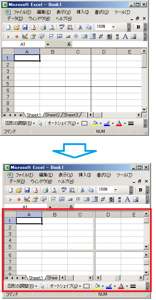156x300 pixels.
Task: Click the Save icon in the upper Excel window
Action: pyautogui.click(x=25, y=27)
